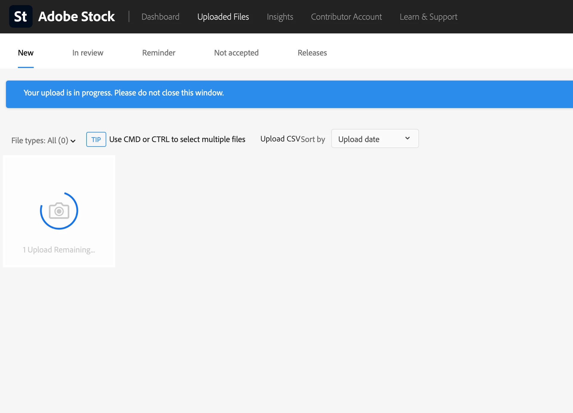Image resolution: width=573 pixels, height=413 pixels.
Task: Open the Releases tab
Action: [312, 53]
